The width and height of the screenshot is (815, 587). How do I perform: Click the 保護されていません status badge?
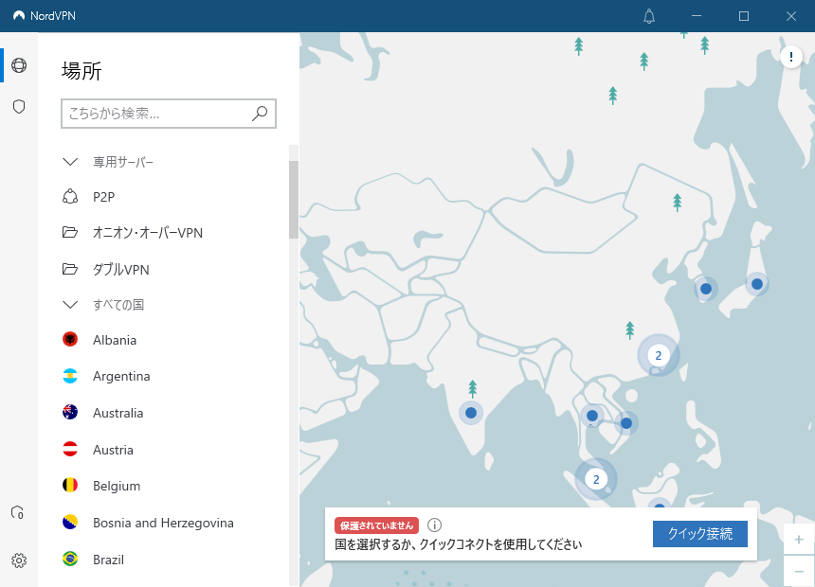click(377, 525)
